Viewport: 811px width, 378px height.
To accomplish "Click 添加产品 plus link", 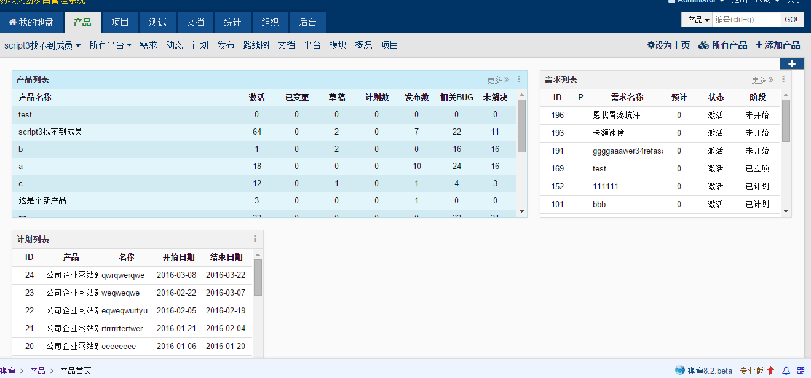I will [778, 45].
